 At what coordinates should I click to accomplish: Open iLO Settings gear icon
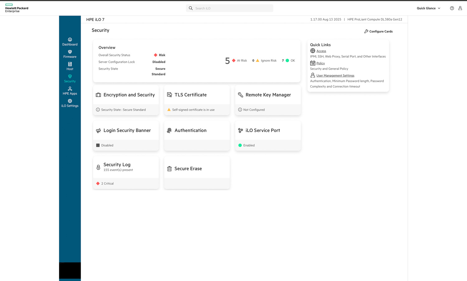pyautogui.click(x=70, y=101)
